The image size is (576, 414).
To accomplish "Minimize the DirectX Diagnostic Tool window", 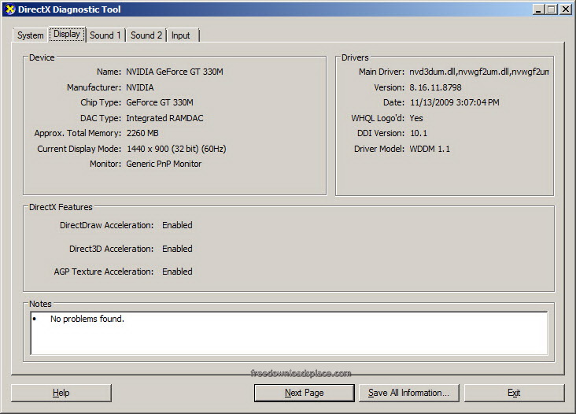I will (x=538, y=9).
